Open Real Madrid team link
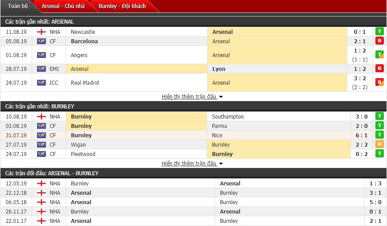The width and height of the screenshot is (387, 226). point(85,82)
